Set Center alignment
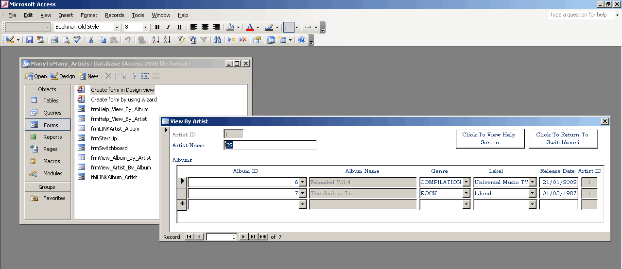The width and height of the screenshot is (622, 269). (205, 27)
